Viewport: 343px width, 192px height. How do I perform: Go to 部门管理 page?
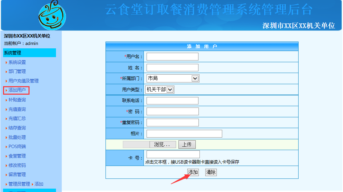(17, 72)
